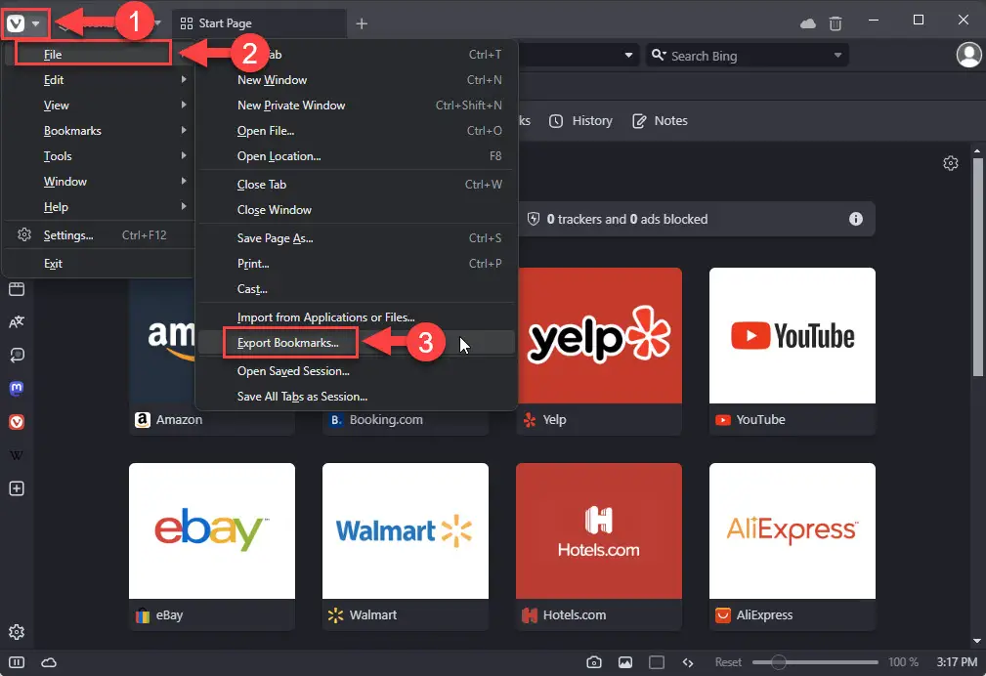The width and height of the screenshot is (986, 676).
Task: Open the History start page tab
Action: 581,121
